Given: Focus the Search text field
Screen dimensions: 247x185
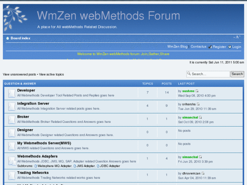Looking at the screenshot, I should pos(208,74).
